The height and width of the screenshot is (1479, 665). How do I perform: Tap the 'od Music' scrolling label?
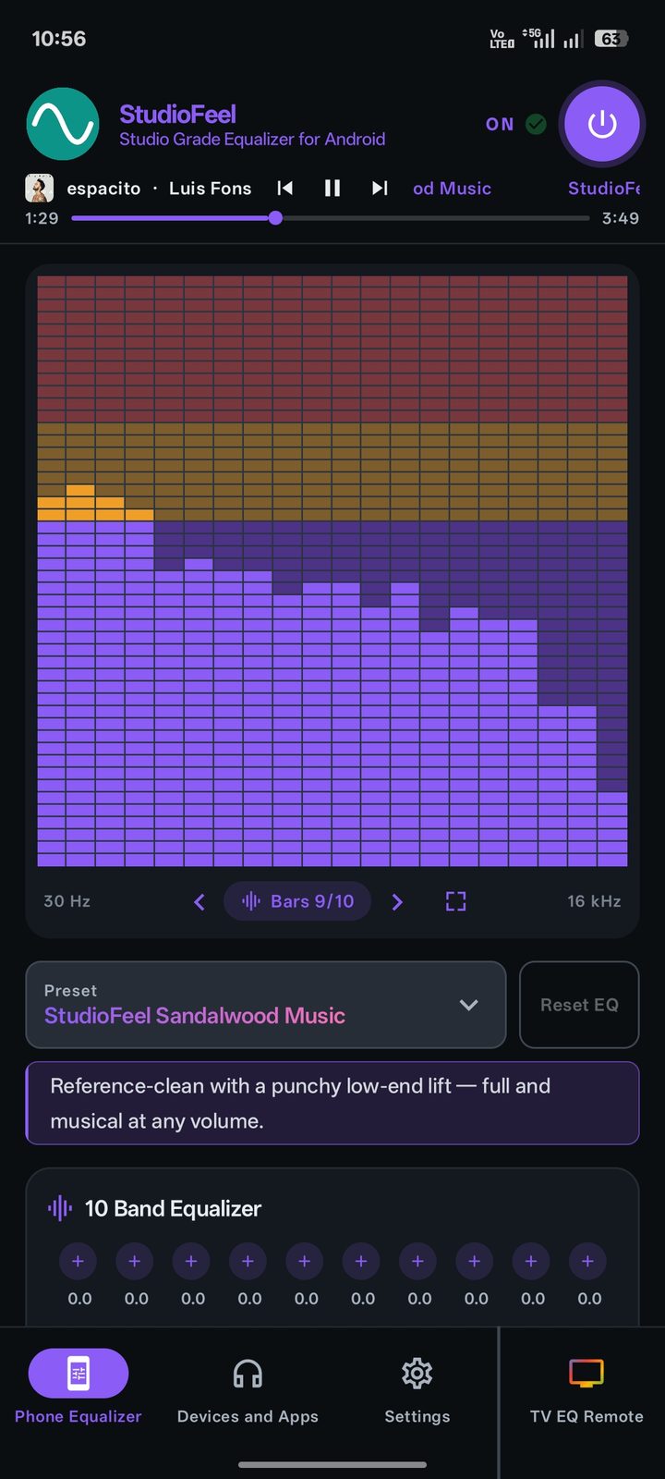[x=452, y=189]
